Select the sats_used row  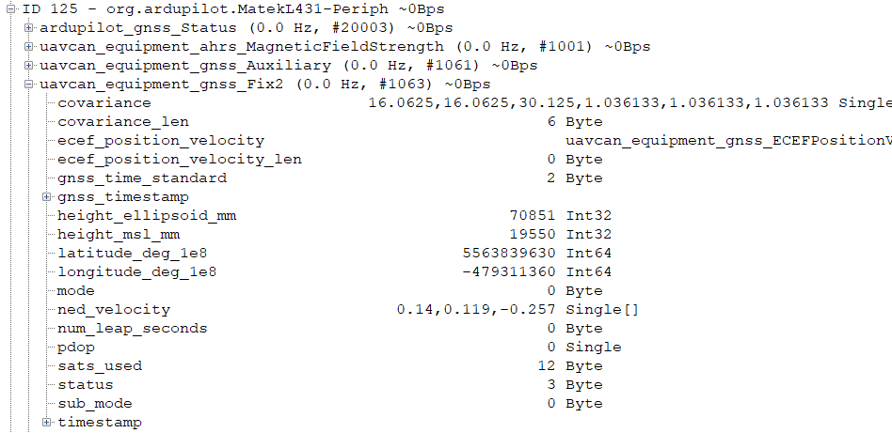click(330, 366)
